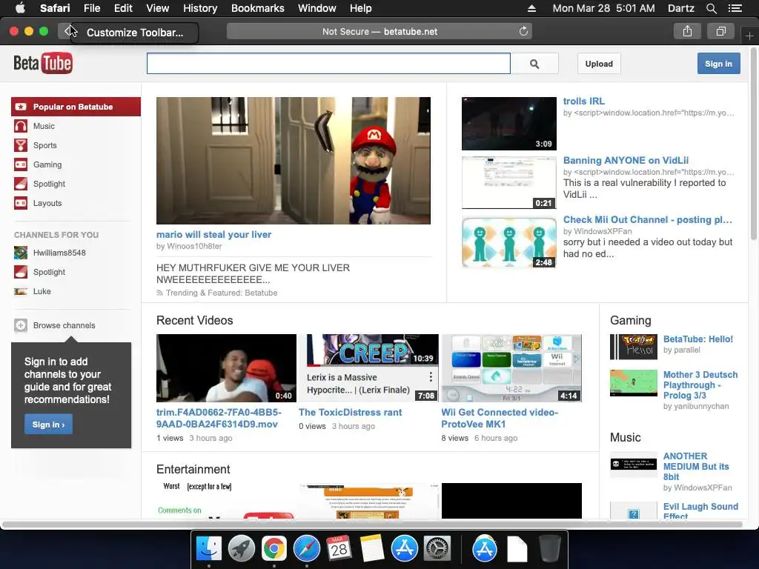Open the Gaming category icon in sidebar
The width and height of the screenshot is (759, 569).
21,165
